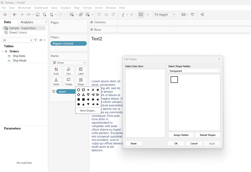Click the Assign Palette button
The image size is (251, 172).
click(x=181, y=135)
